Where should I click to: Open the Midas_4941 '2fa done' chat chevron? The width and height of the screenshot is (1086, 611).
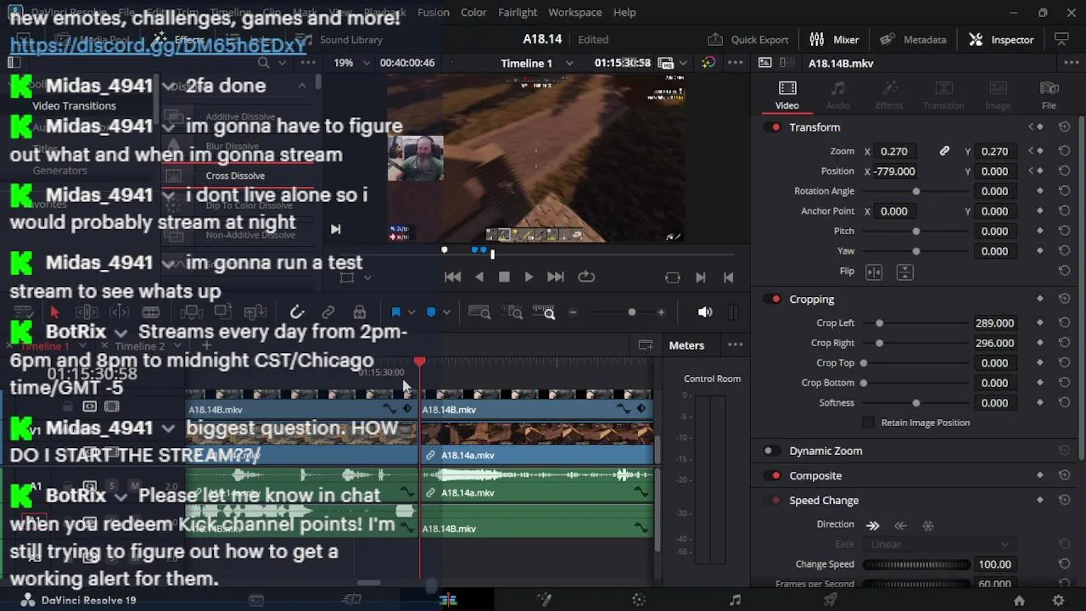tap(168, 86)
